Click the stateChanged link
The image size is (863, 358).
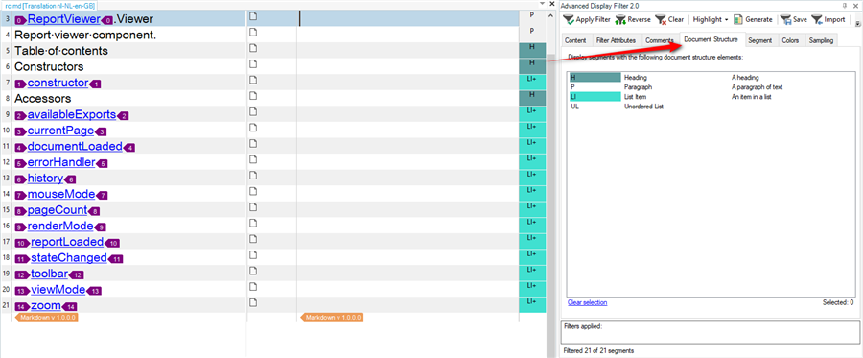pyautogui.click(x=69, y=258)
